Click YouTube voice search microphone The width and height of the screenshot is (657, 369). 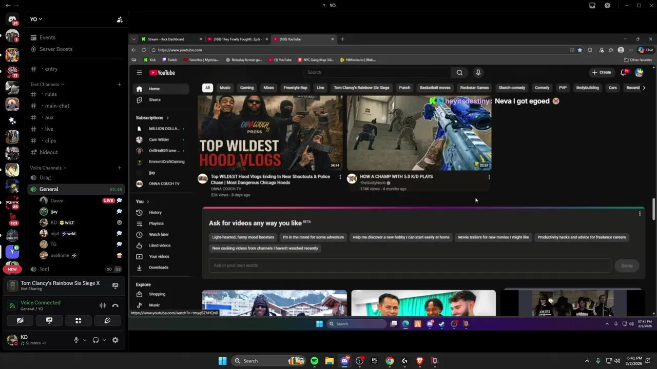[x=478, y=72]
